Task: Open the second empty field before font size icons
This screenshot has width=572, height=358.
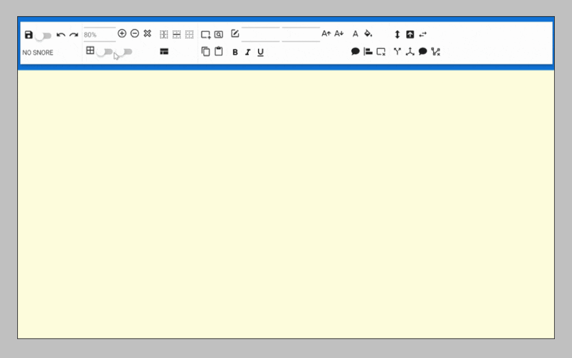Action: [x=300, y=35]
